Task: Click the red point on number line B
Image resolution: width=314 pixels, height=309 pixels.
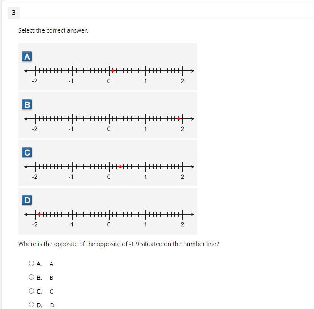Action: point(179,119)
